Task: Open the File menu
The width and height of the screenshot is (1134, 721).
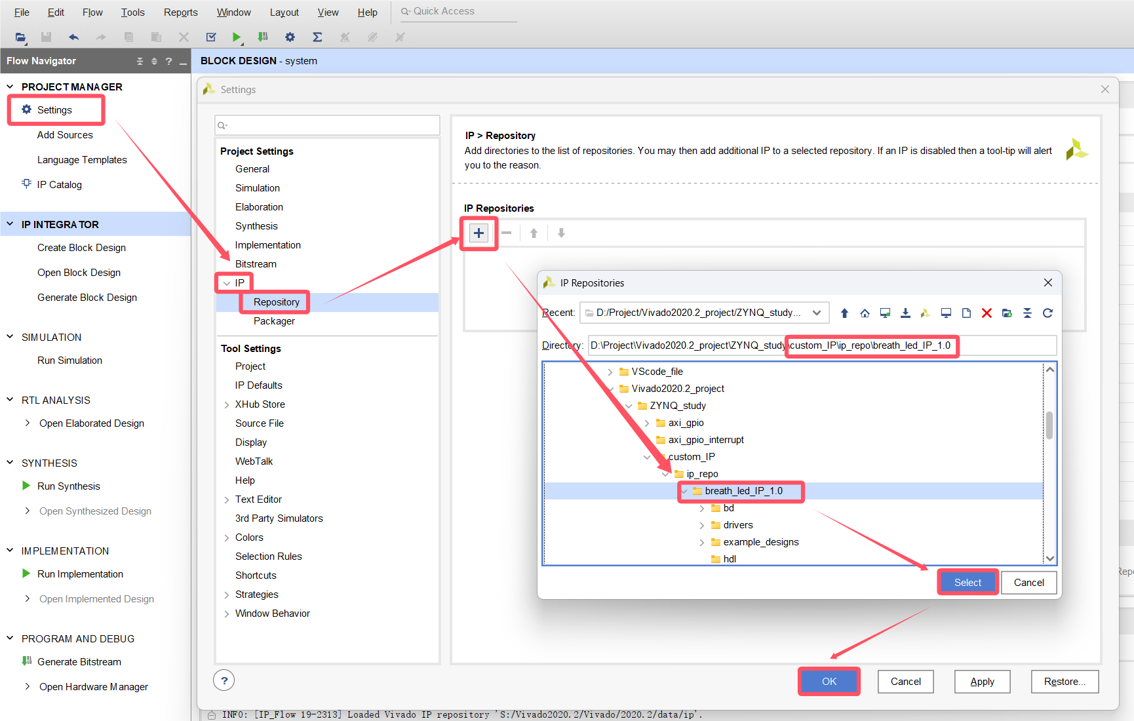Action: click(22, 12)
